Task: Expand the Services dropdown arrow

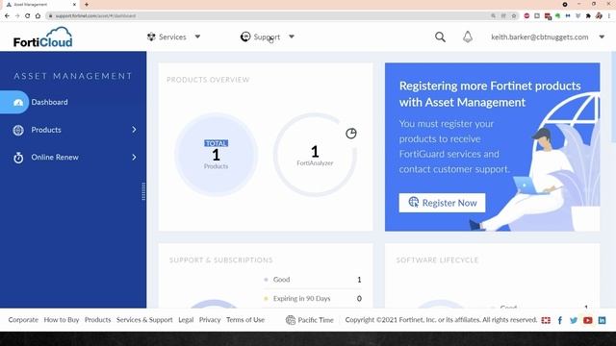Action: pos(197,37)
